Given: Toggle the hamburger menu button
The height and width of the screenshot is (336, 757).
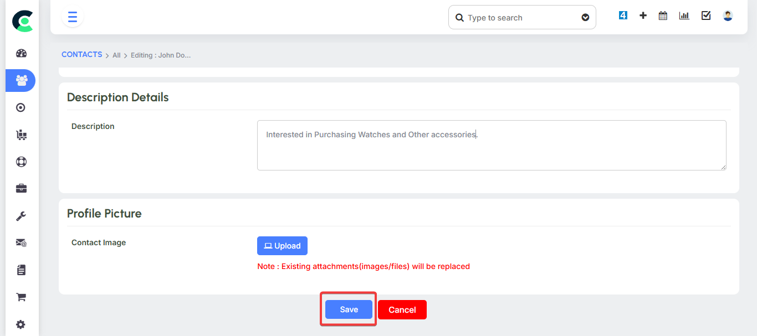Looking at the screenshot, I should (73, 17).
